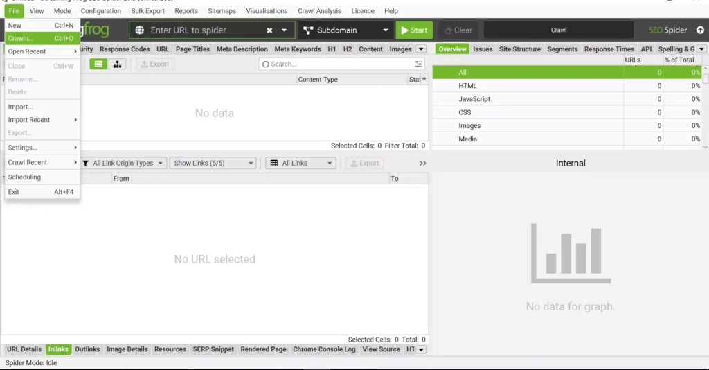The image size is (709, 370).
Task: Start the crawl with Start button
Action: coord(414,30)
